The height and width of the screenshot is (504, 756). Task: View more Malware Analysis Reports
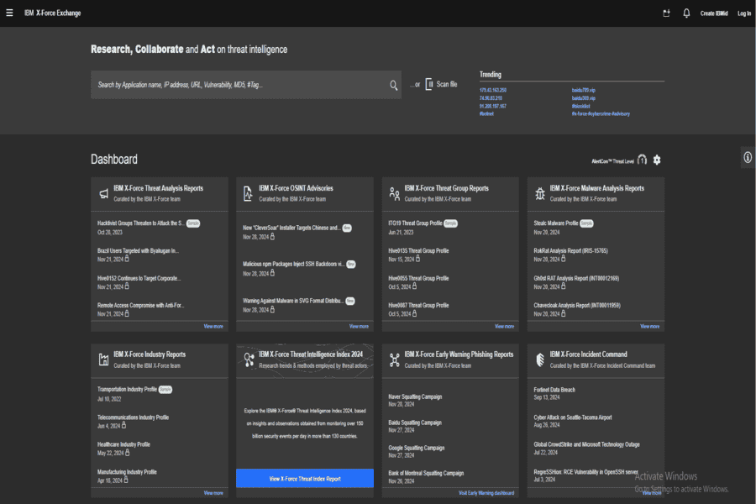click(x=649, y=327)
